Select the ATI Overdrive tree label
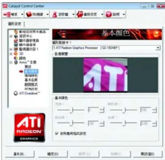This screenshot has height=160, width=165. 30,93
